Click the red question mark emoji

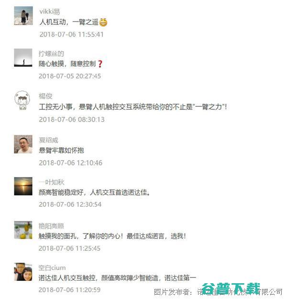tap(100, 64)
